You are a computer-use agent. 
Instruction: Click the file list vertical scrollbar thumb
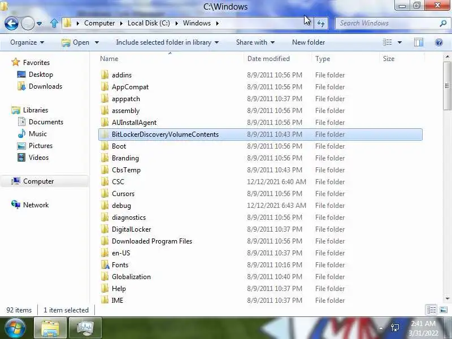447,86
